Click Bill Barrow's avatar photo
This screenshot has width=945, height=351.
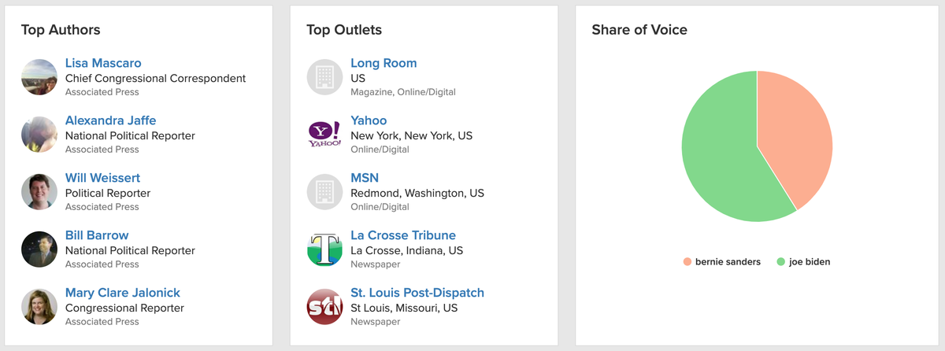(39, 249)
